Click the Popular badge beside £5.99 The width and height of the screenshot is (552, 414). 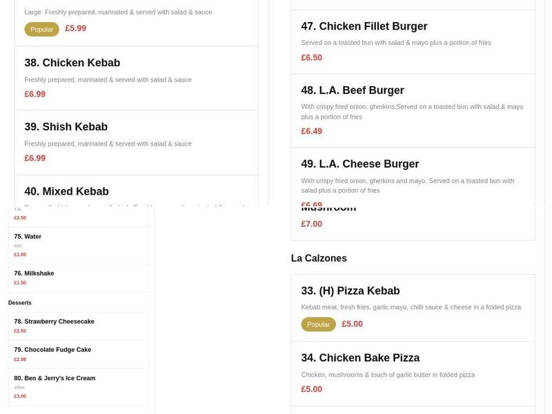click(41, 29)
